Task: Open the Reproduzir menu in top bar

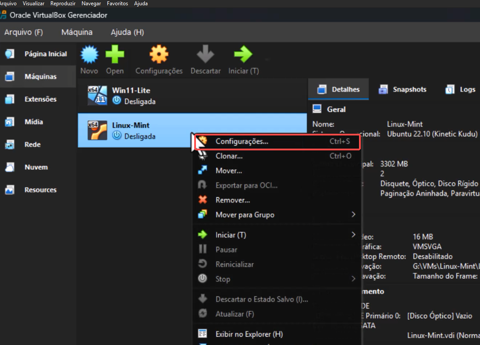Action: tap(63, 4)
